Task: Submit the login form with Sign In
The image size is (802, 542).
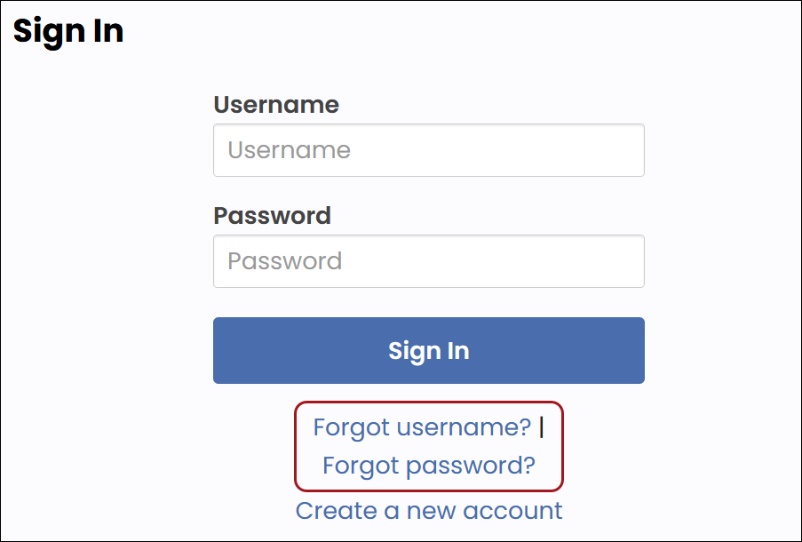Action: pos(428,351)
